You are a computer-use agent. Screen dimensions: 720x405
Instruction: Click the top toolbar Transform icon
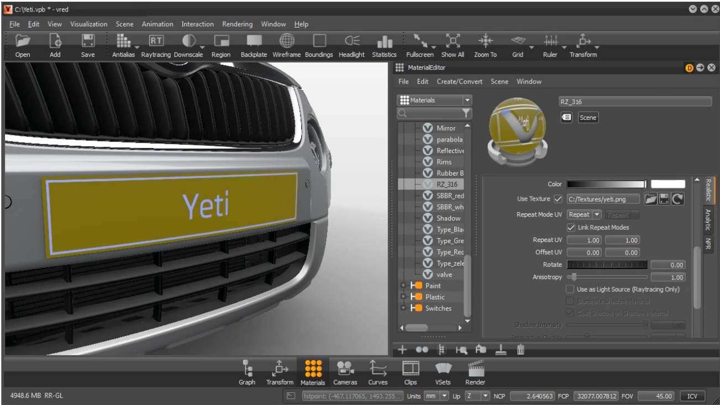click(583, 41)
